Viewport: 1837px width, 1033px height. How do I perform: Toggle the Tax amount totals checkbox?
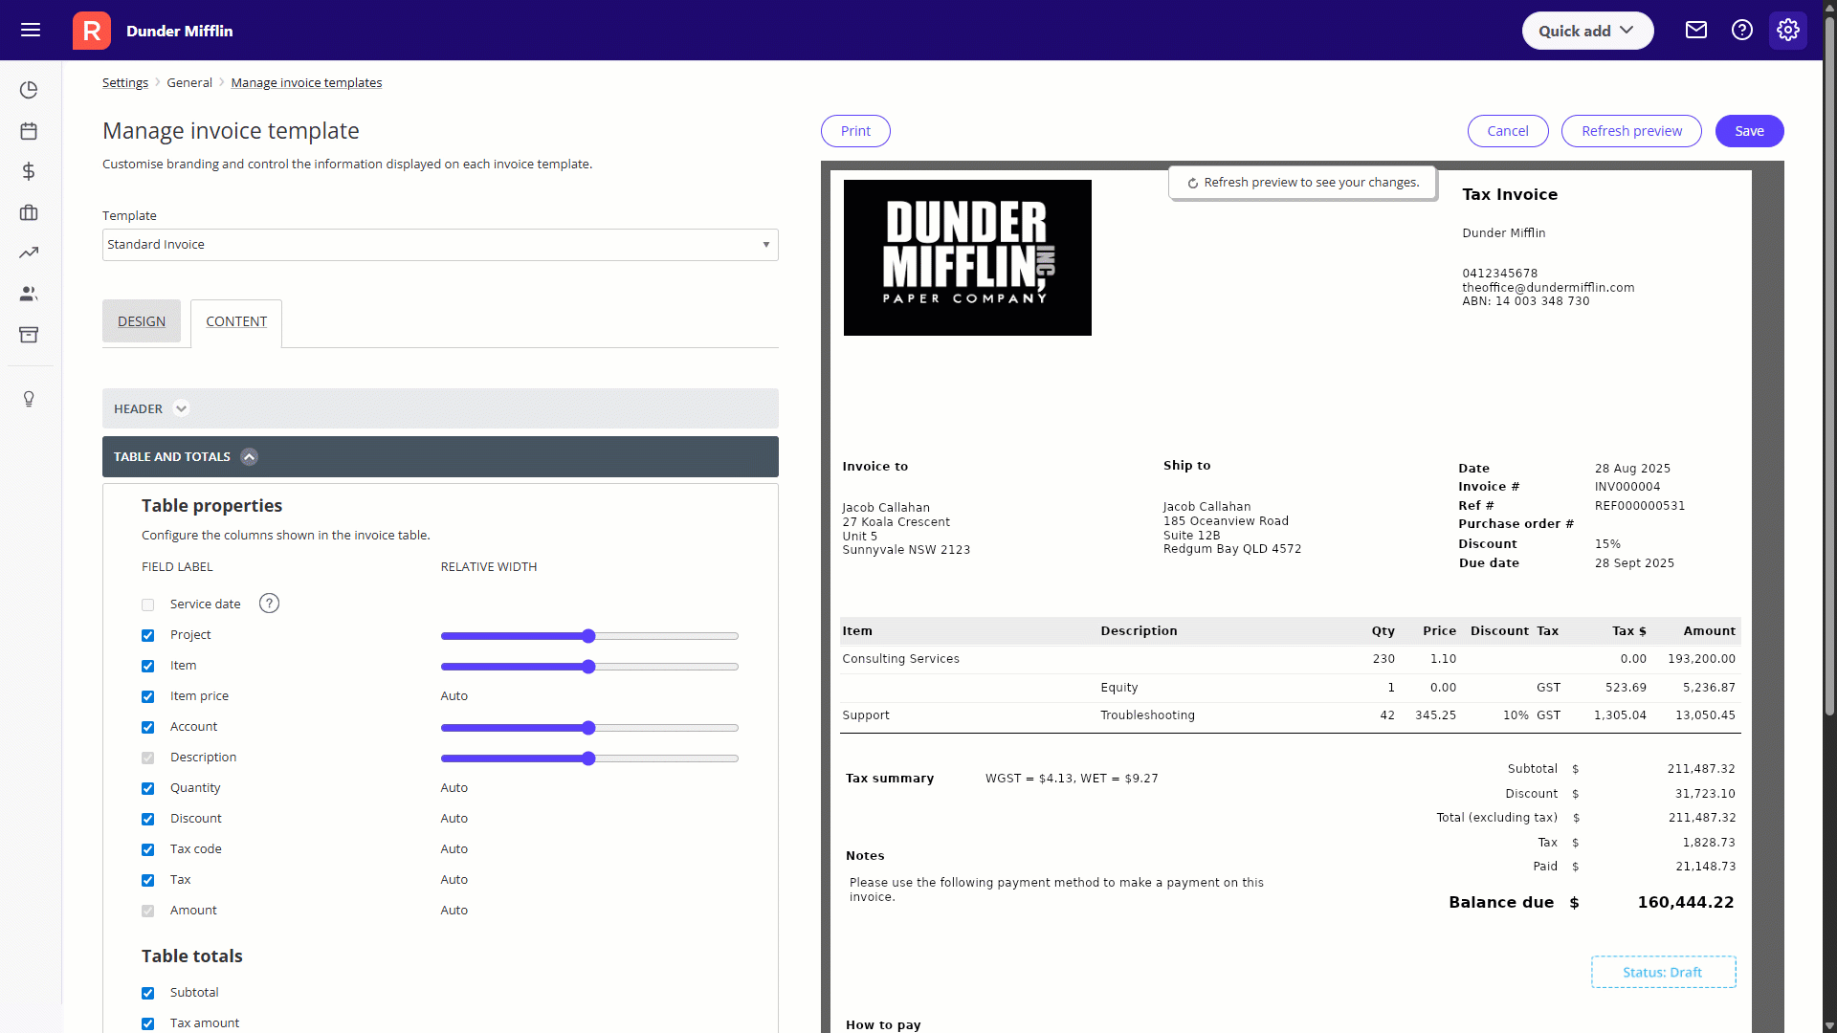(x=147, y=1023)
